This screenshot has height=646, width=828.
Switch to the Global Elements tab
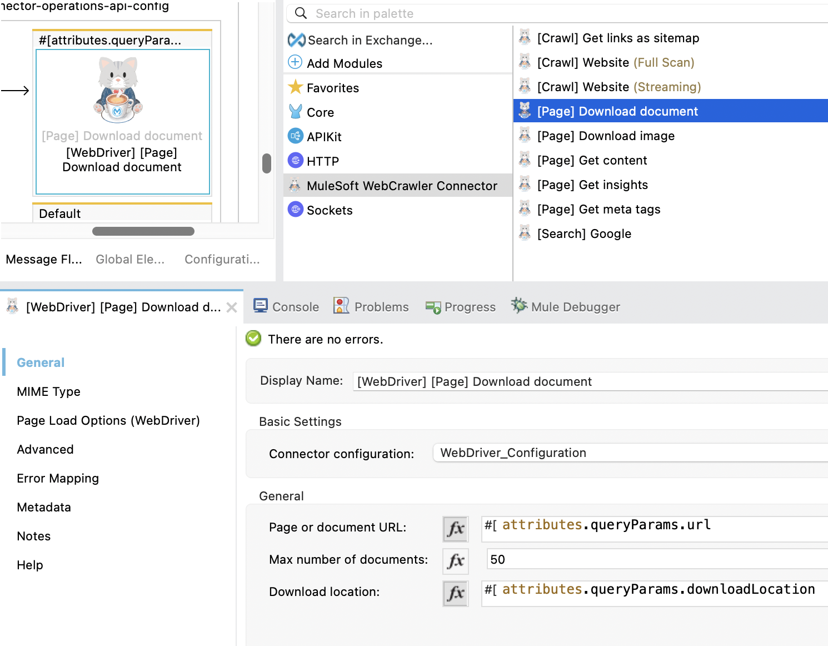click(x=130, y=259)
